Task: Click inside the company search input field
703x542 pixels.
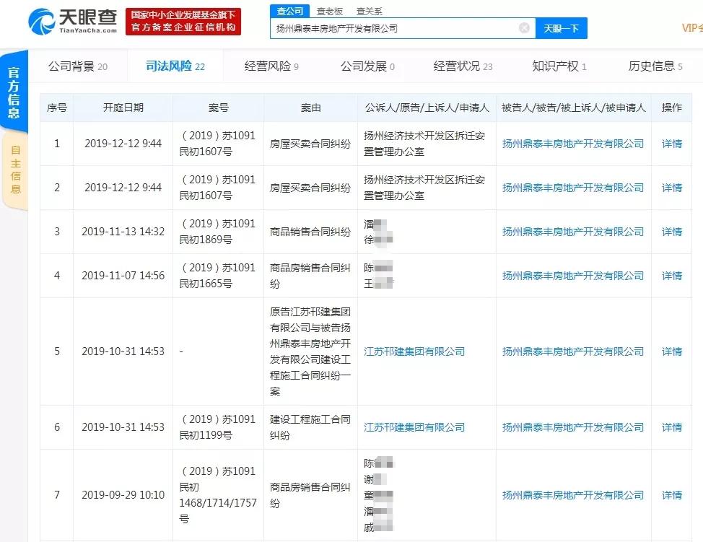Action: click(397, 27)
